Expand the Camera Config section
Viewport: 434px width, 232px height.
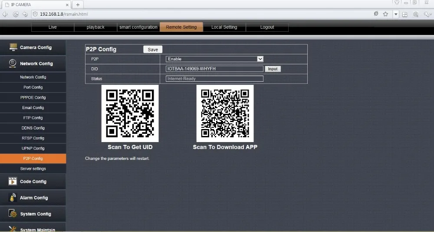(x=33, y=47)
